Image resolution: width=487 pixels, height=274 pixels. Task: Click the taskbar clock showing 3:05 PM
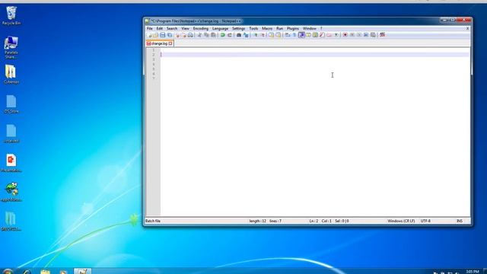point(472,272)
